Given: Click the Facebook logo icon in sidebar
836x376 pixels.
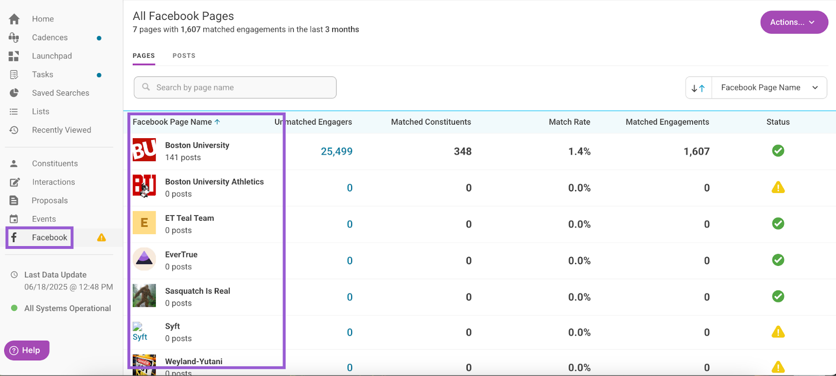Looking at the screenshot, I should [x=14, y=237].
